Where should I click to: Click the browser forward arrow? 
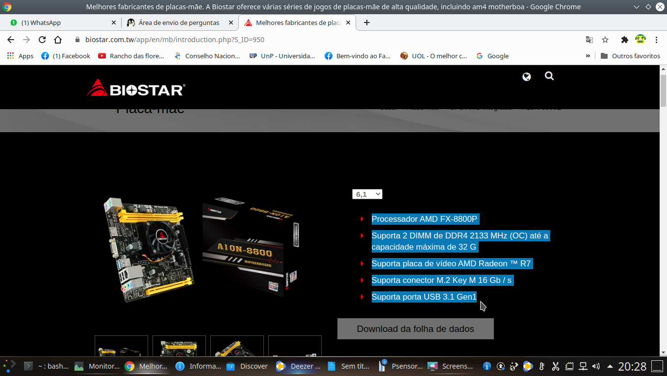coord(26,40)
